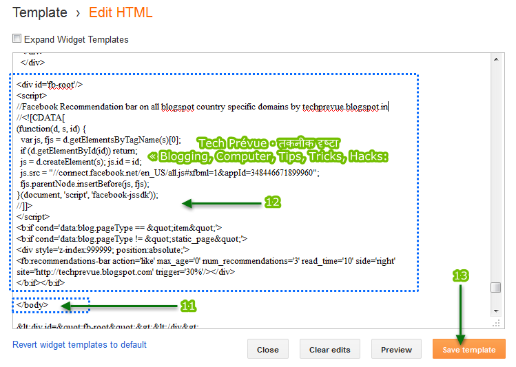Click the scrollbar down arrow

click(496, 311)
